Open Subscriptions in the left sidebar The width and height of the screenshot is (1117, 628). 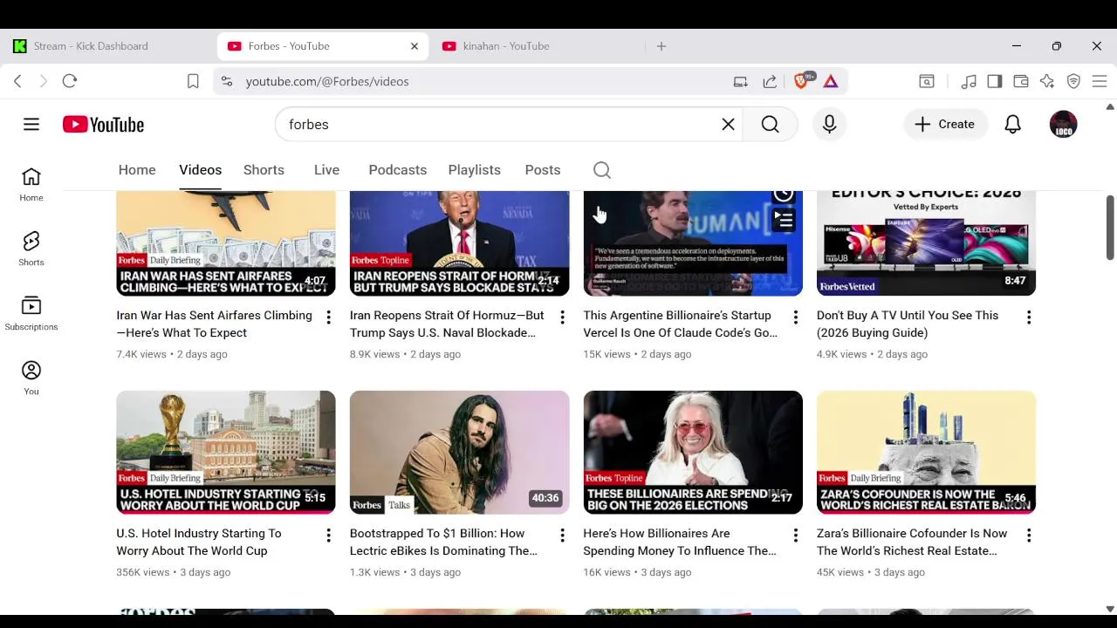pyautogui.click(x=31, y=313)
